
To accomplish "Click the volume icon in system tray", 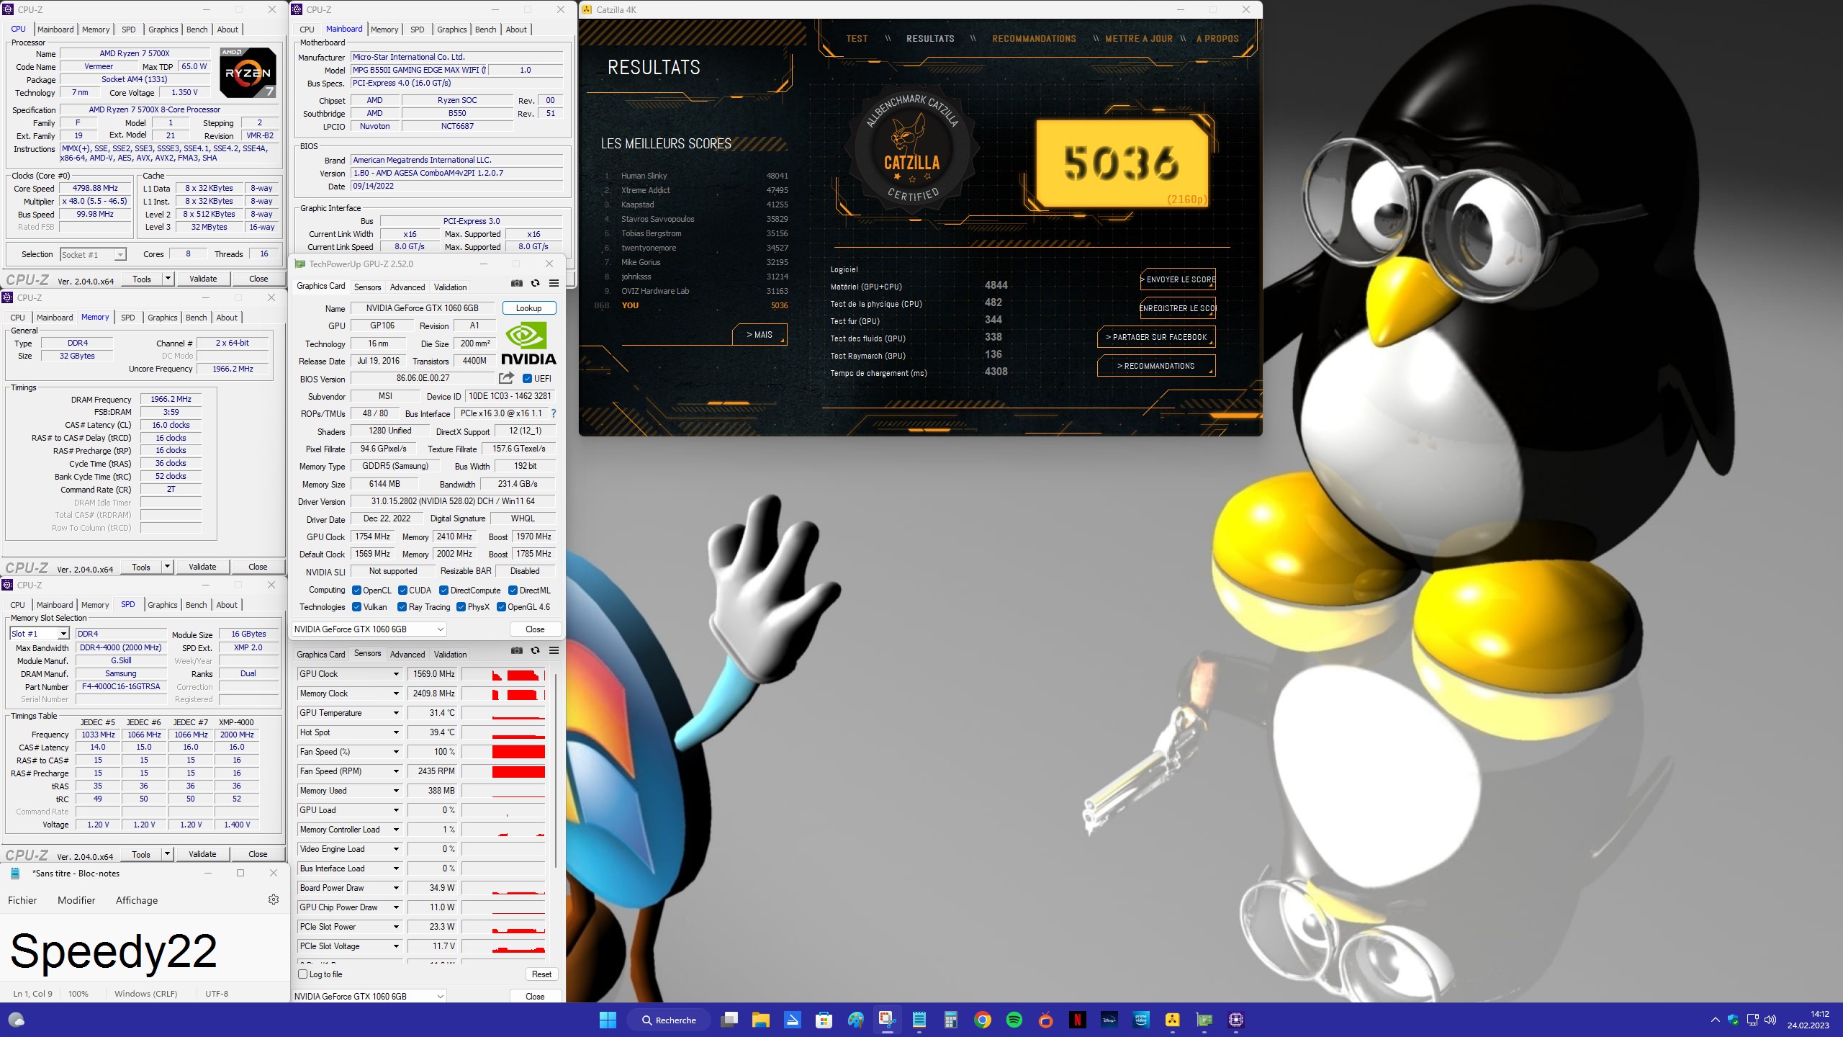I will [1770, 1020].
